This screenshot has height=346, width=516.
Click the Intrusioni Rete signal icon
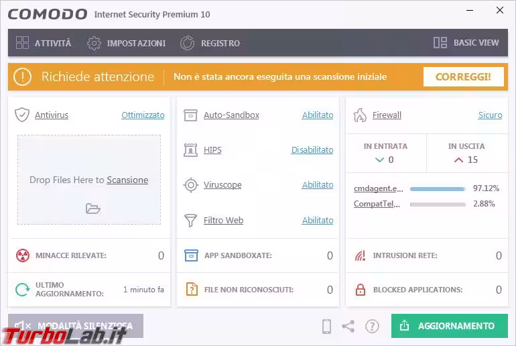click(361, 255)
